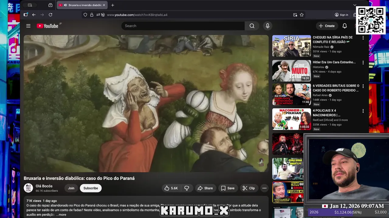Expand the list all tabs chevron
The image size is (389, 218).
click(355, 5)
